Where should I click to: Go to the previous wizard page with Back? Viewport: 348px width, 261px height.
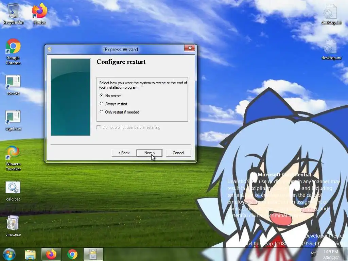(x=124, y=153)
